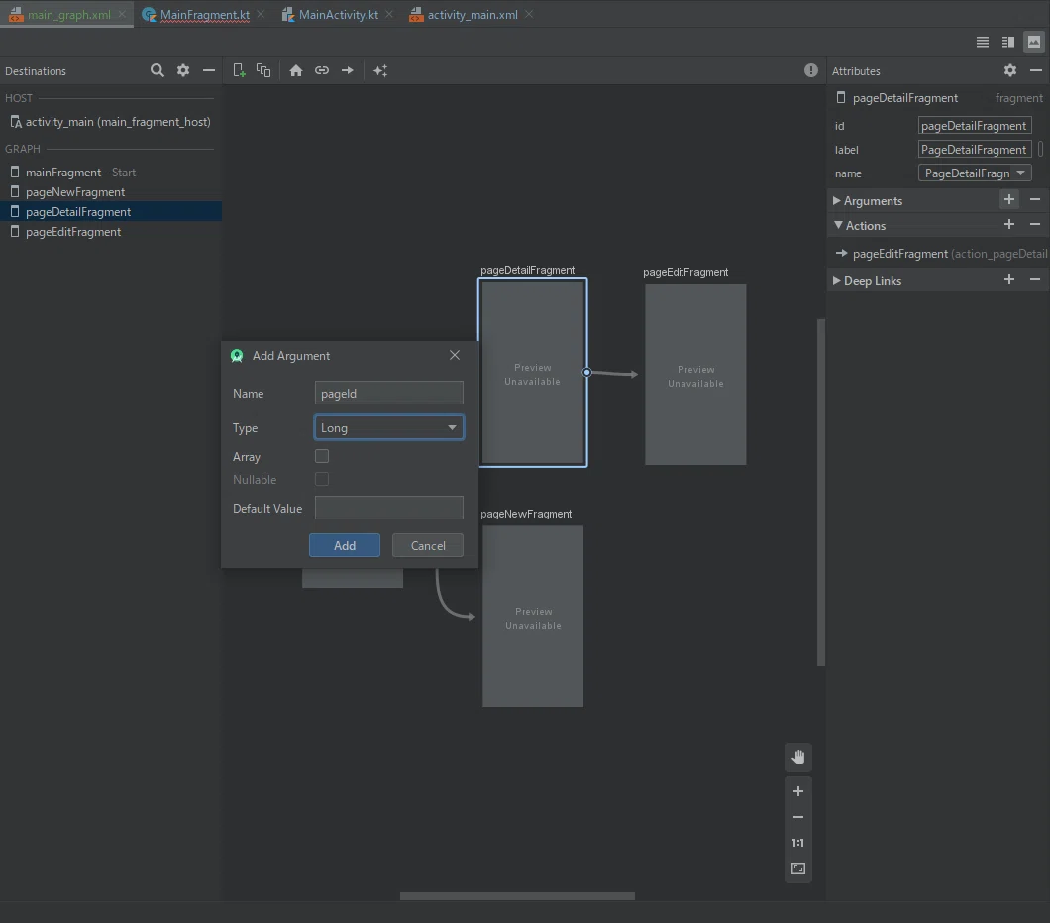Switch to Design view mode icon

pos(1034,43)
